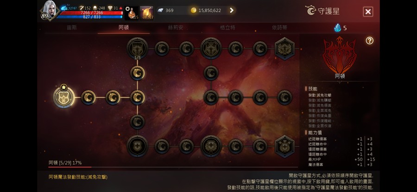This screenshot has height=192, width=417.
Task: Click the bottom-right hexagonal cross emblem node
Action: point(284,146)
